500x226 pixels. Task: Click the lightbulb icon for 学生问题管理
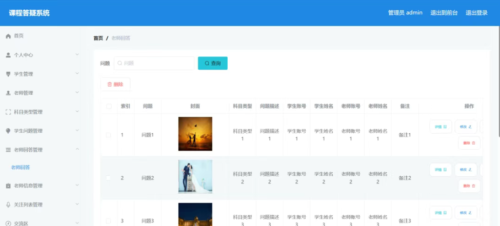(8, 131)
